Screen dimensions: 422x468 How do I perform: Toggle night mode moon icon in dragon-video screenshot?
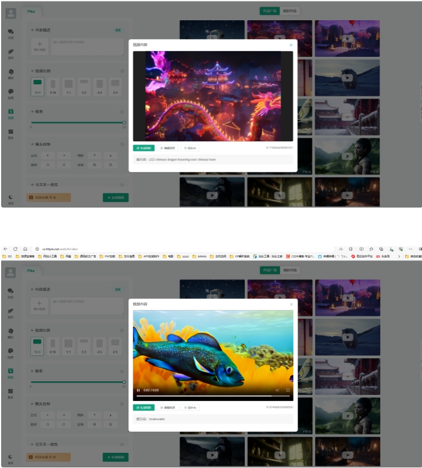[x=11, y=197]
